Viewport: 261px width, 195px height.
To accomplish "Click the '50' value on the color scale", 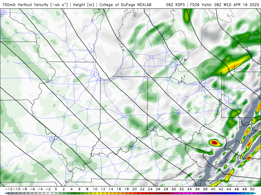I will [x=252, y=189].
